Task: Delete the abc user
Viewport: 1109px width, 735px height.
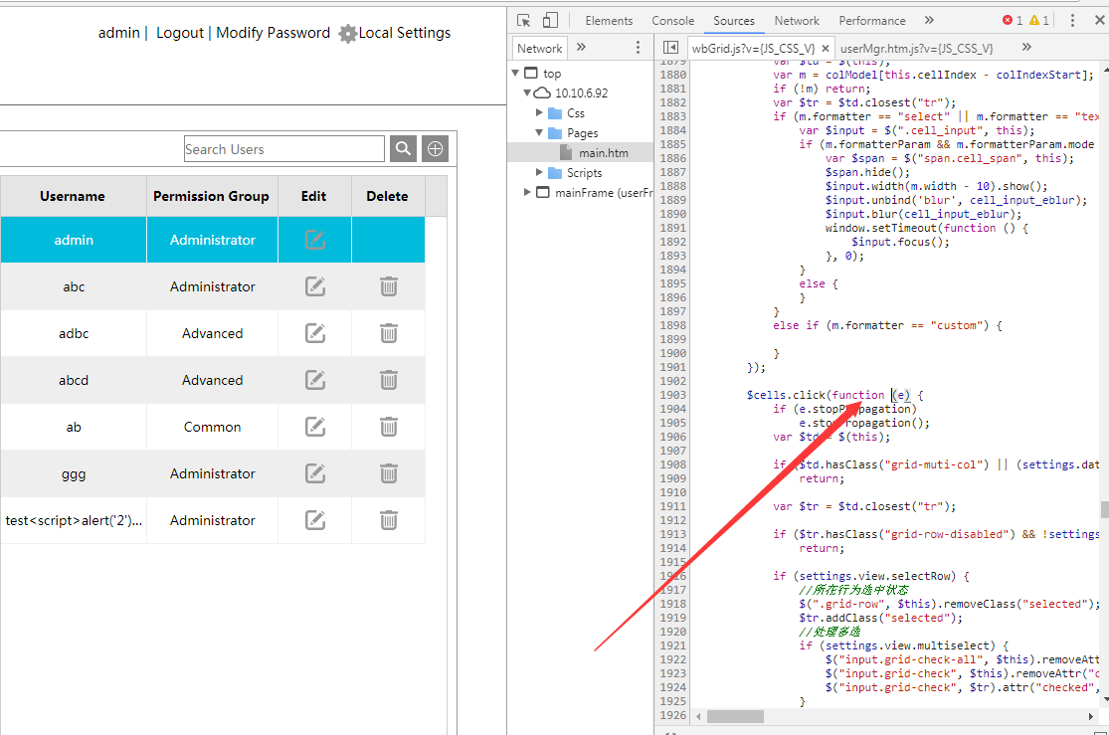Action: (x=388, y=286)
